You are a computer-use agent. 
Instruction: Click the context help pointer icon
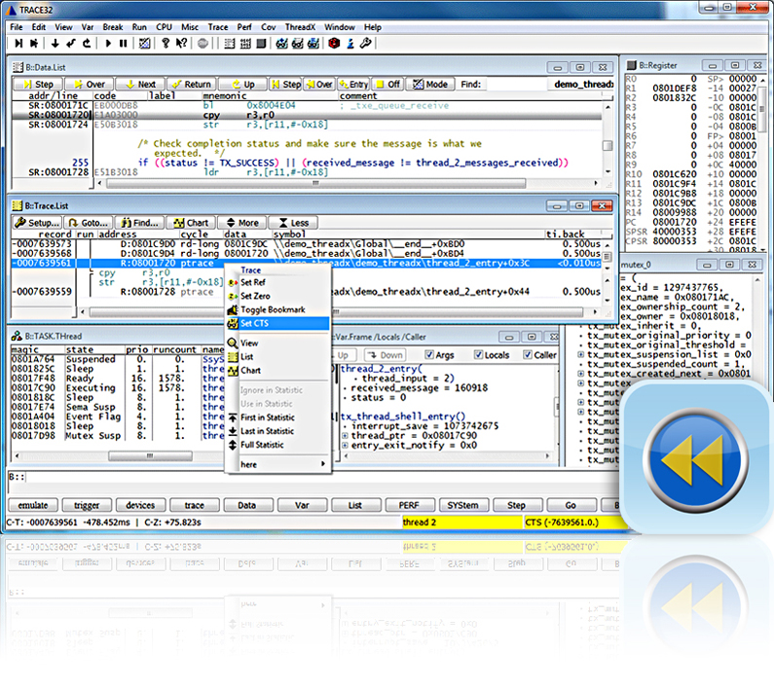coord(182,44)
